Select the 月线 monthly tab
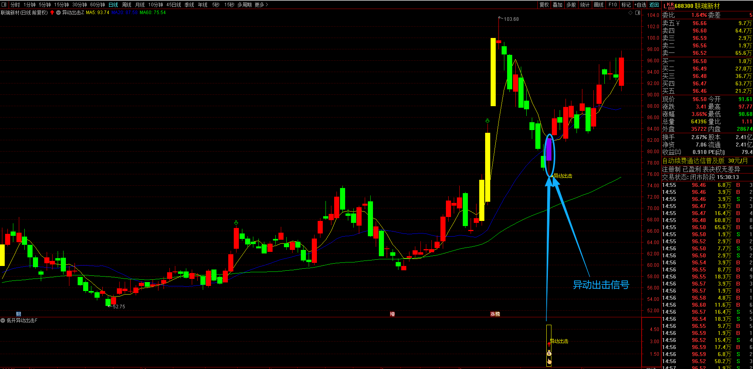This screenshot has width=753, height=369. point(140,5)
